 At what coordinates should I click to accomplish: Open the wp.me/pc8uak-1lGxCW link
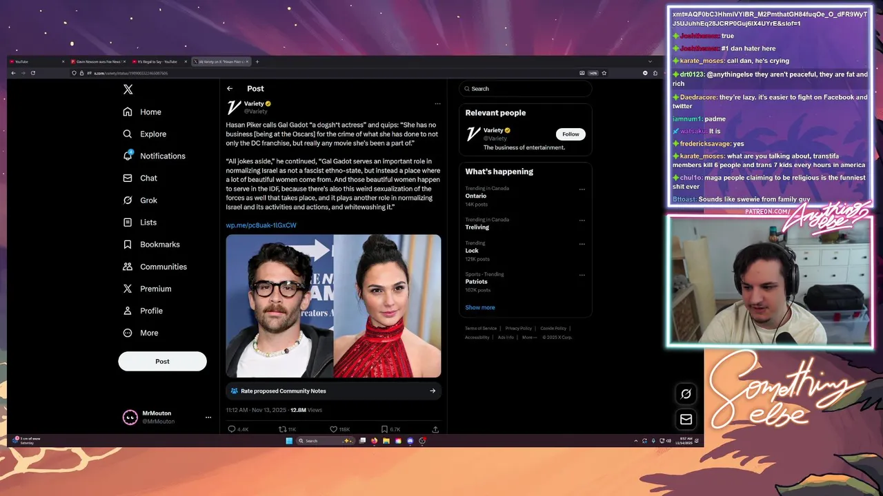click(261, 225)
